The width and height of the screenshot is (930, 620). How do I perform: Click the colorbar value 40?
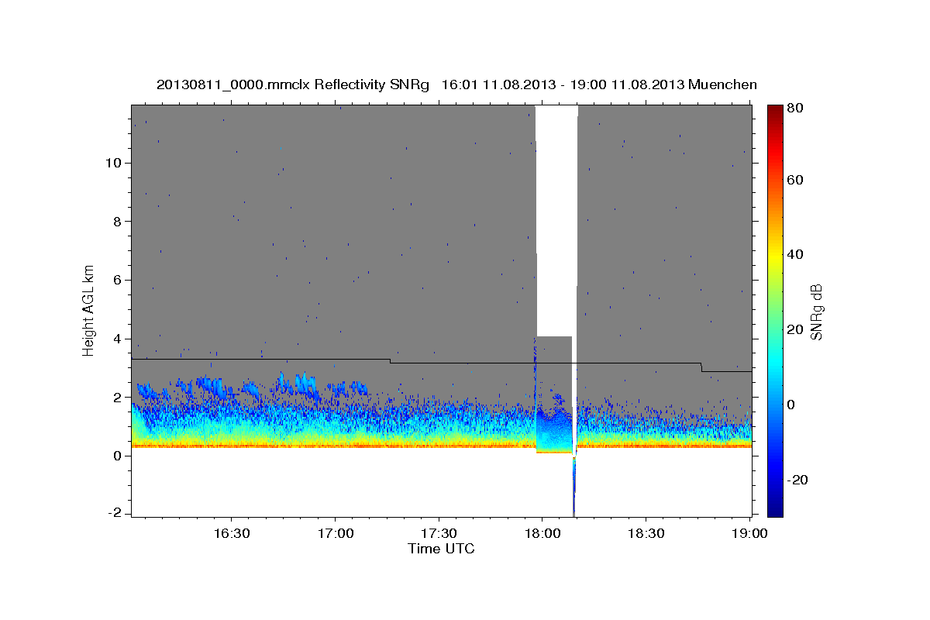[x=797, y=254]
